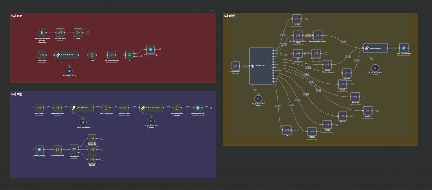Click the 2차 버전 sticky note title
The height and width of the screenshot is (190, 432).
pyautogui.click(x=17, y=16)
